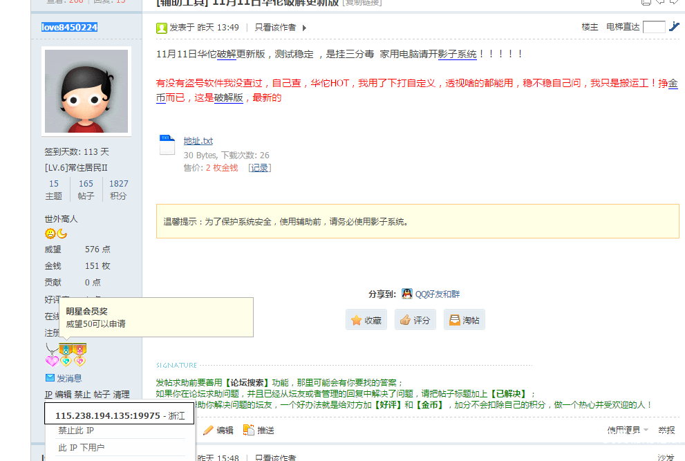Open the 使用道具 dropdown
Viewport: 685px width, 461px height.
628,430
